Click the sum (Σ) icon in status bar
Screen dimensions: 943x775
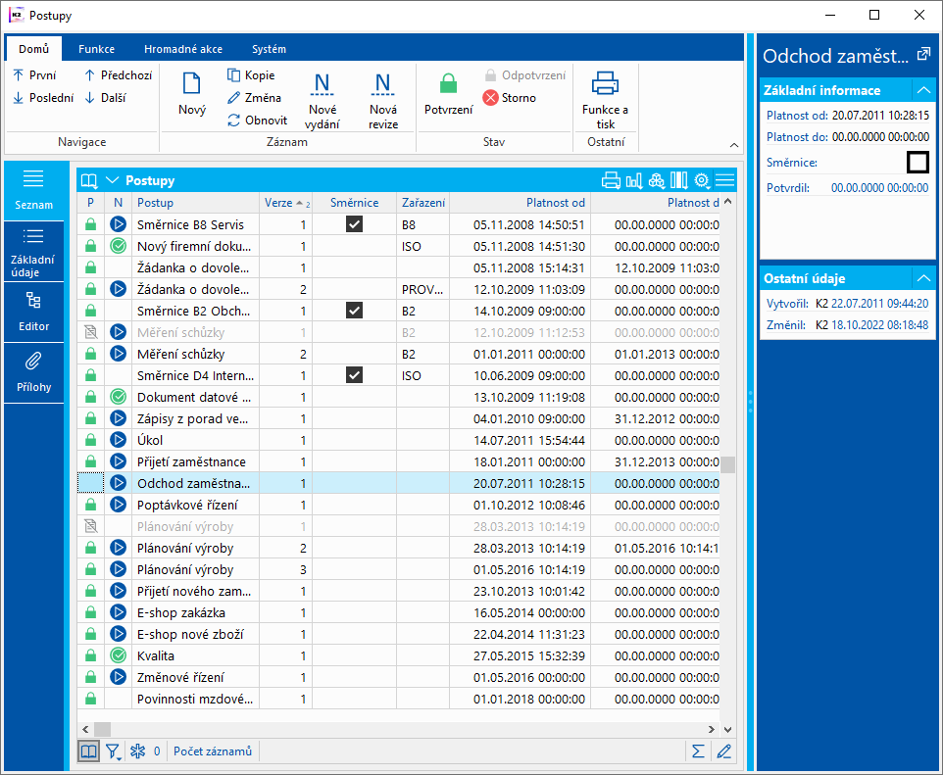(x=698, y=751)
